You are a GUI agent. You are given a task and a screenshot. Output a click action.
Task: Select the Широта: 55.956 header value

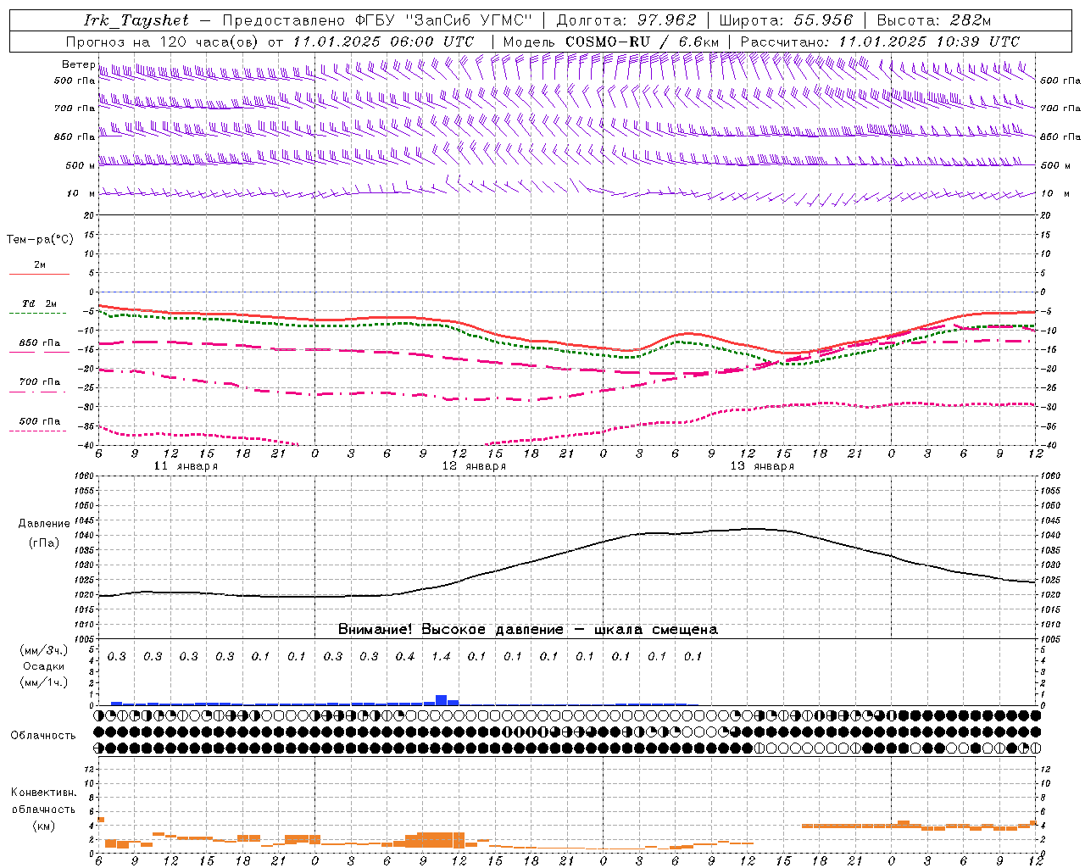pos(786,20)
